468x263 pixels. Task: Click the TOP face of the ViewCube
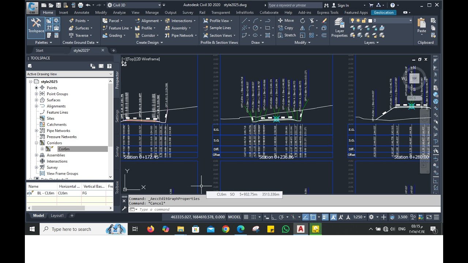point(414,78)
